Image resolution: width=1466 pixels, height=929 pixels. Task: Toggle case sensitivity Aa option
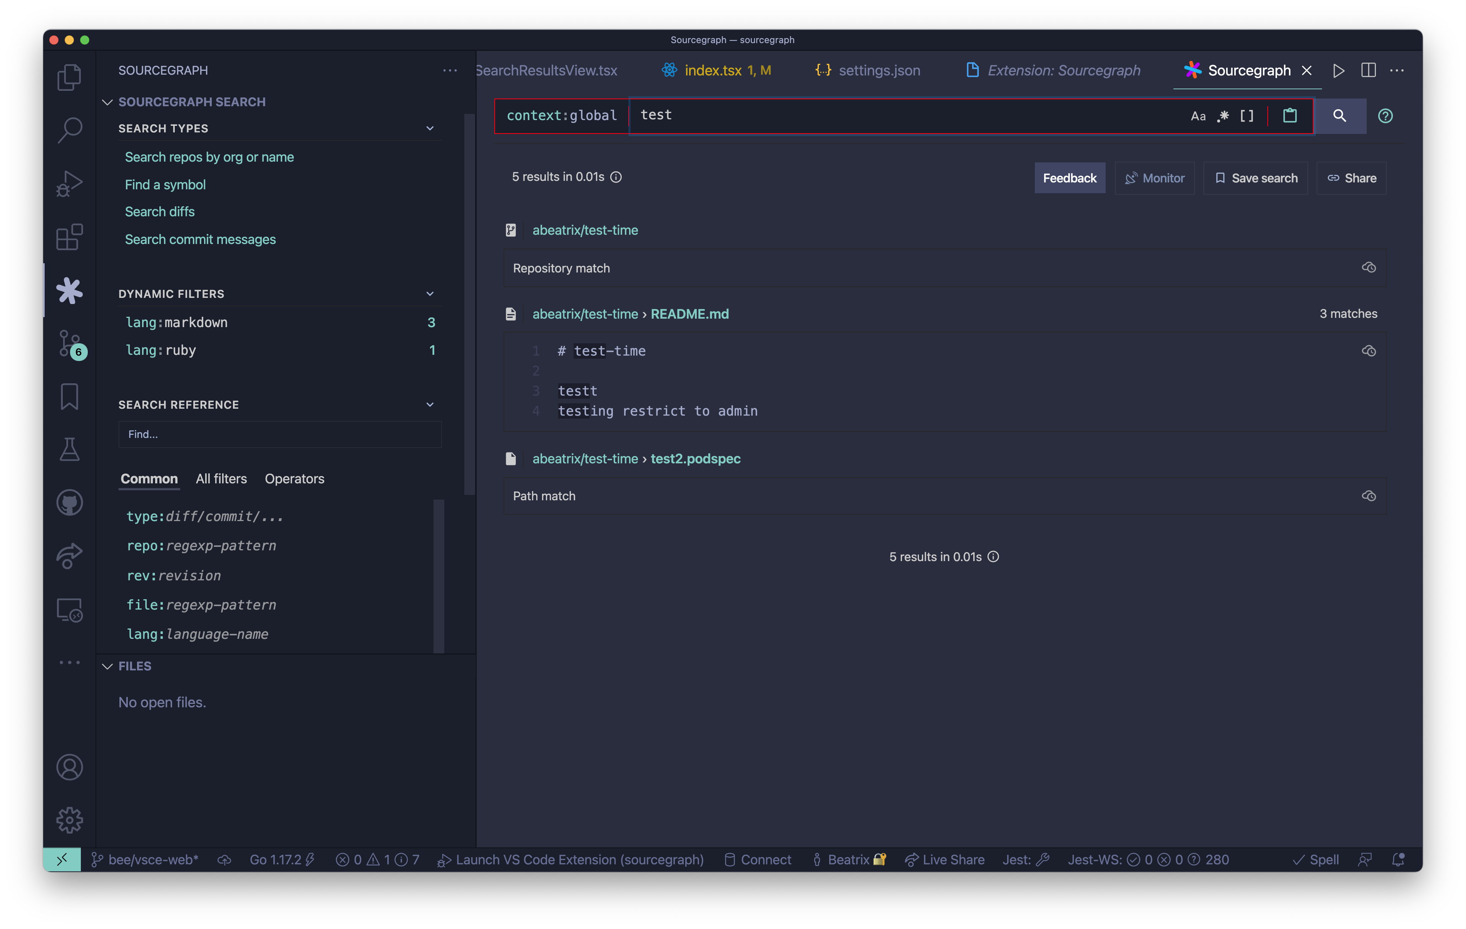click(x=1198, y=116)
